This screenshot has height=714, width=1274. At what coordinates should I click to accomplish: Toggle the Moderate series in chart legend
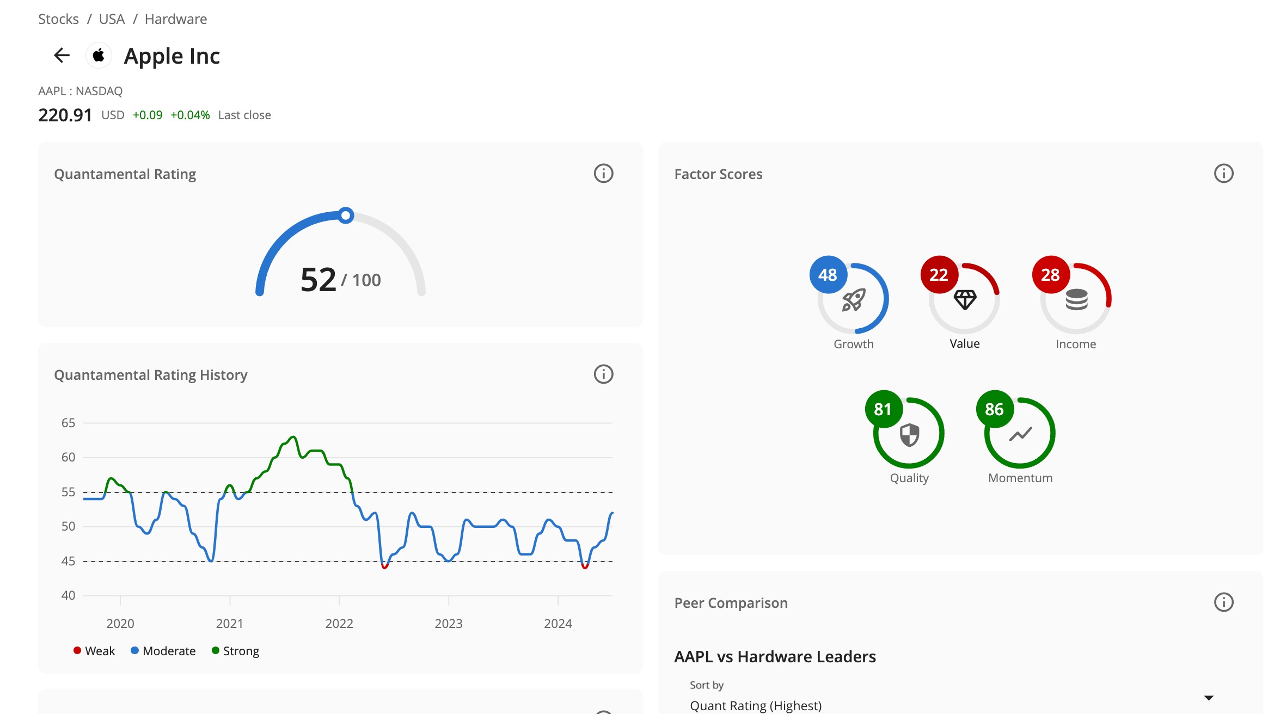pos(163,651)
